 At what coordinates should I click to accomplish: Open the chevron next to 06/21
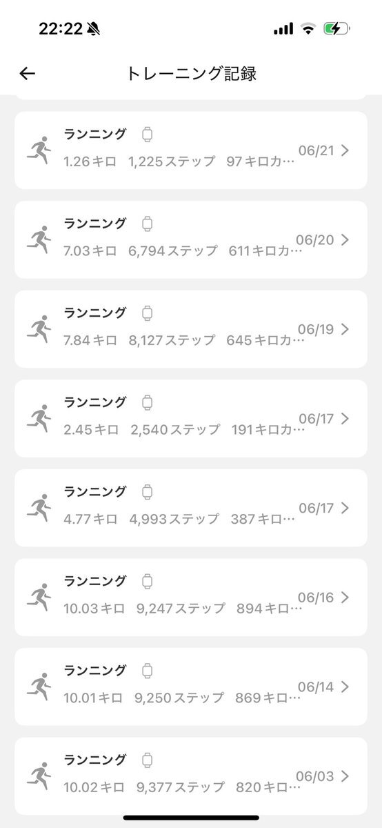(x=345, y=150)
